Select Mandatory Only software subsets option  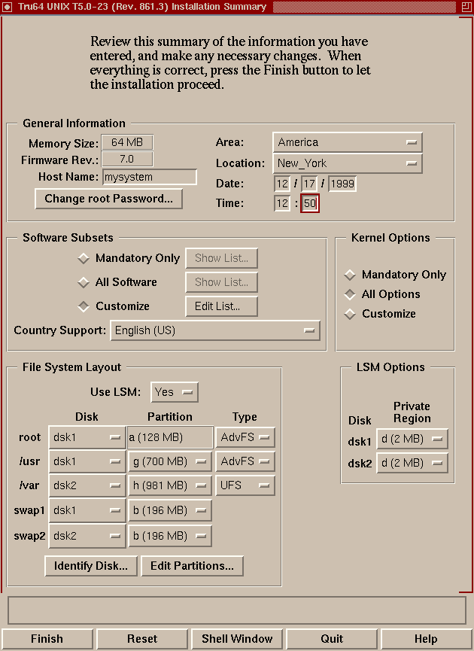84,259
